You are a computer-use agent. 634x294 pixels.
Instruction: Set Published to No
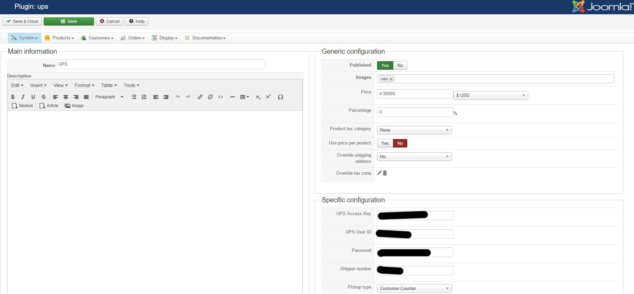point(400,65)
